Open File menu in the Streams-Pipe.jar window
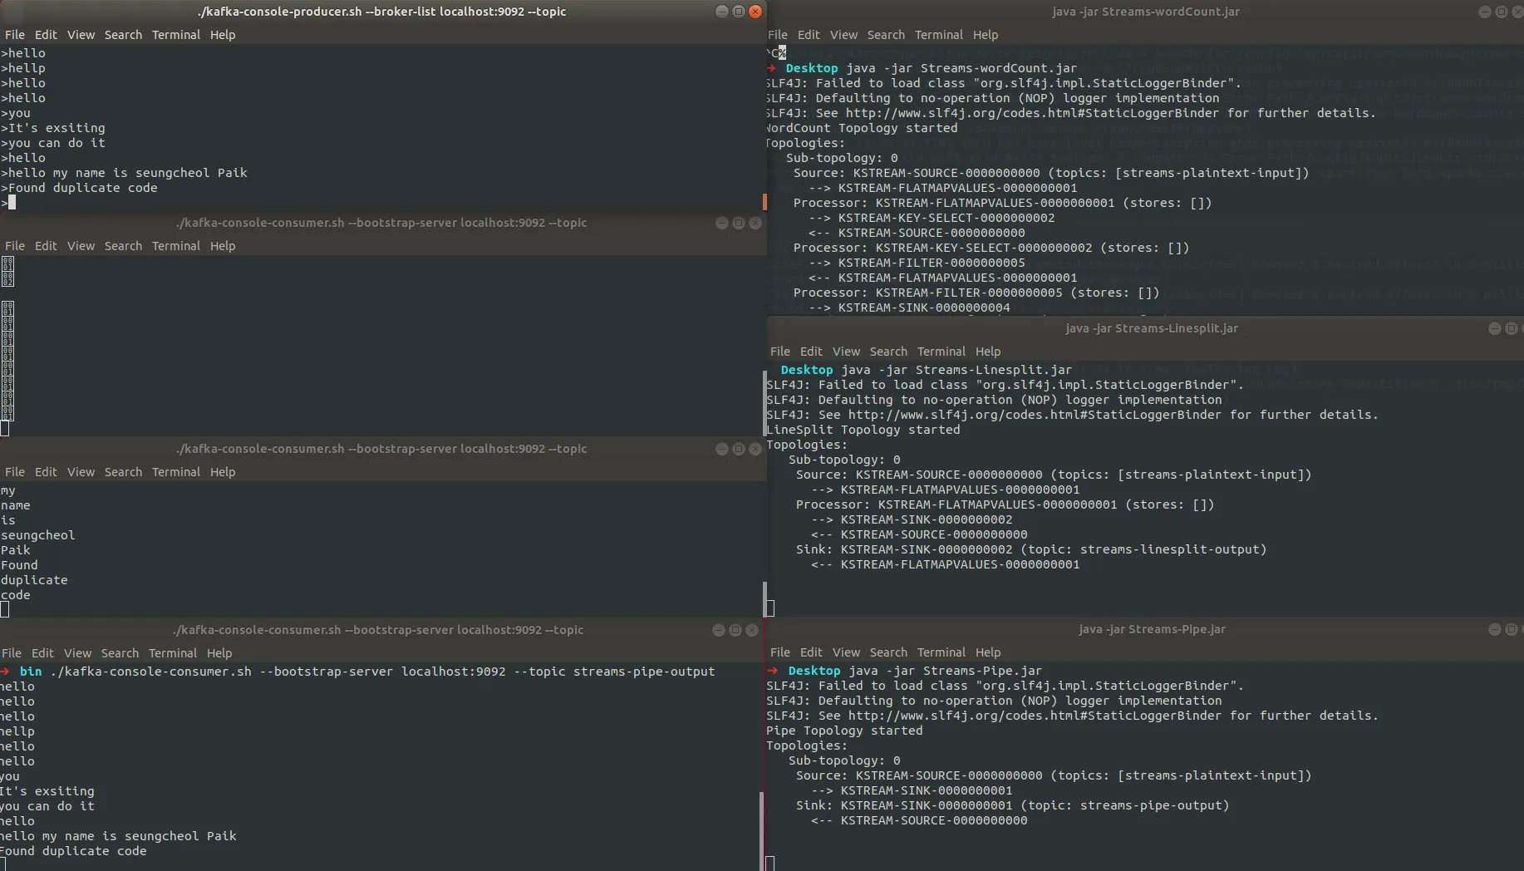The height and width of the screenshot is (871, 1524). coord(780,652)
